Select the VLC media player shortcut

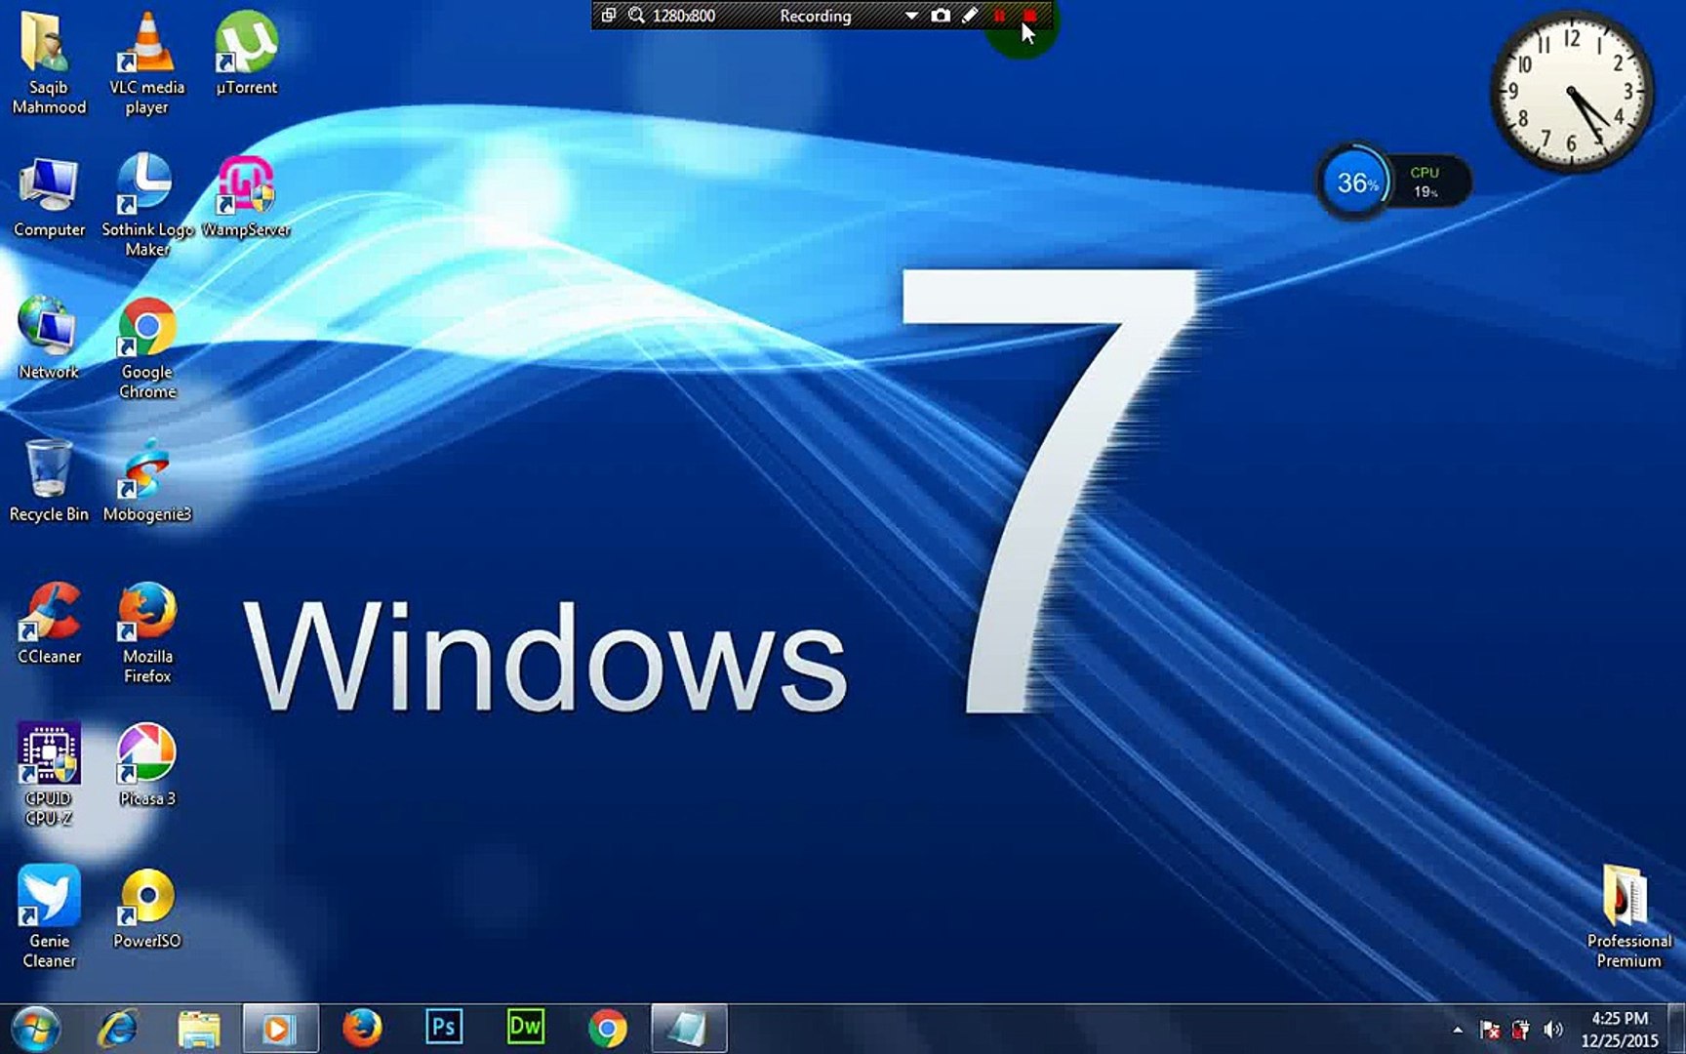pos(146,62)
